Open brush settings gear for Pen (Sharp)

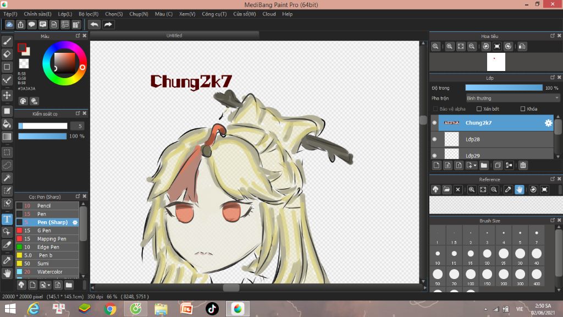[x=75, y=222]
